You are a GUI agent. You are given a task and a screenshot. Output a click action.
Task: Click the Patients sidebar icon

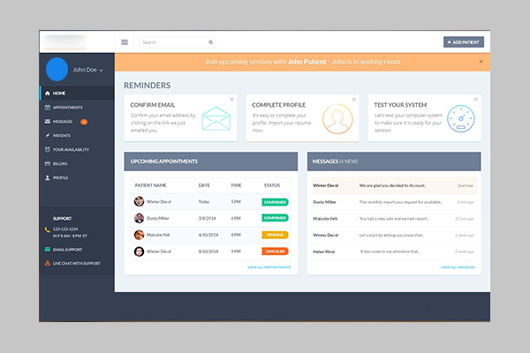coord(46,135)
